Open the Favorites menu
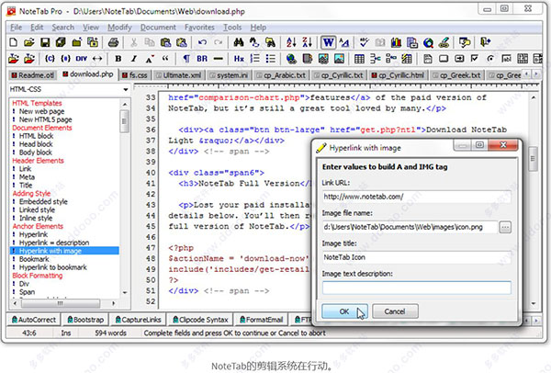The image size is (551, 373). coord(199,28)
